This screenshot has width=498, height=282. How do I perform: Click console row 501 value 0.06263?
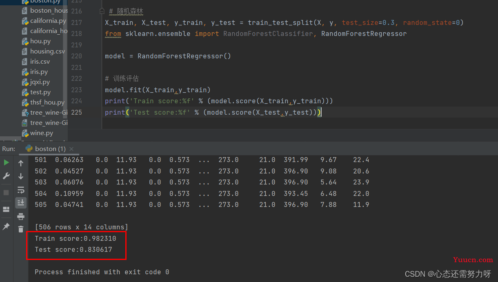69,160
